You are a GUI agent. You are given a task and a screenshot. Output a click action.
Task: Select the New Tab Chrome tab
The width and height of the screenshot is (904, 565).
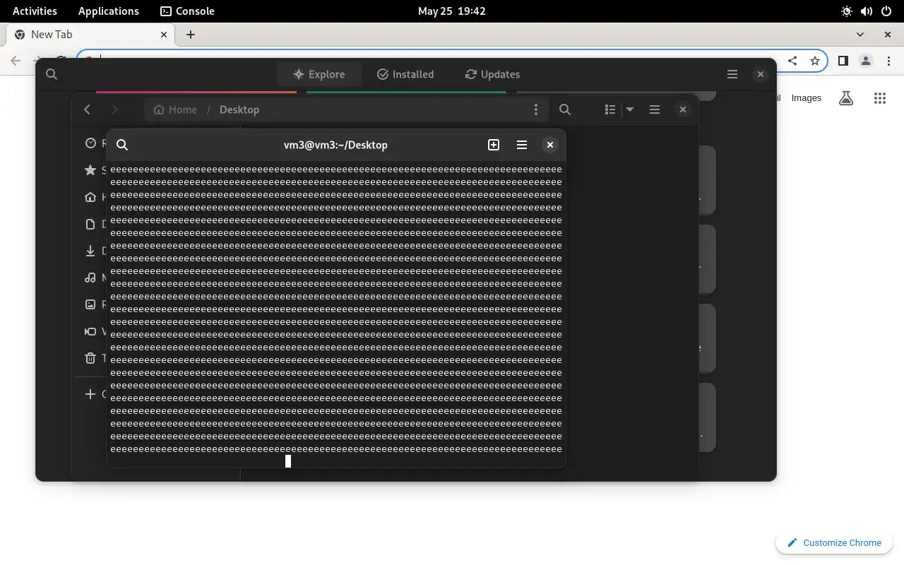90,35
